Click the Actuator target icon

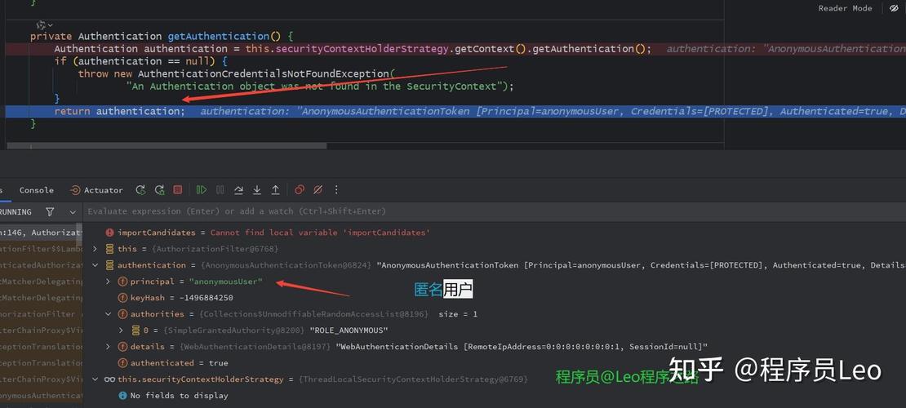coord(75,190)
